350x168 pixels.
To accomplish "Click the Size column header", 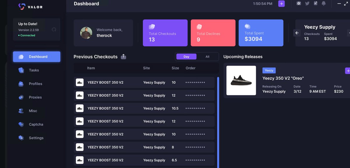I will (x=175, y=68).
